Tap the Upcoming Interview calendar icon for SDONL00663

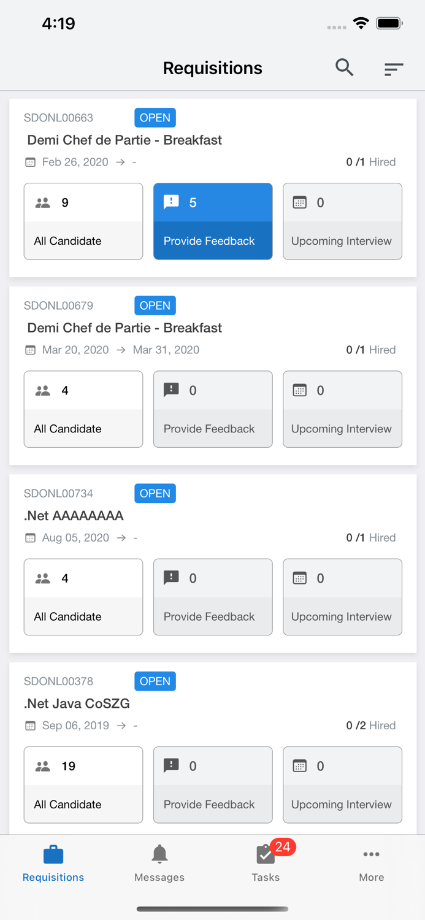(x=299, y=202)
